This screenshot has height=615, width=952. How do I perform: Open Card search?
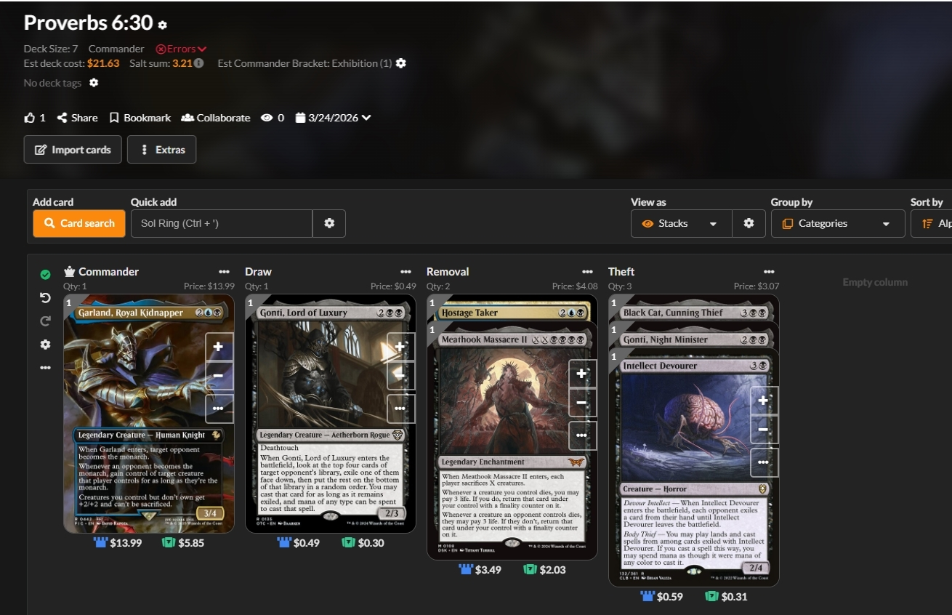(79, 223)
